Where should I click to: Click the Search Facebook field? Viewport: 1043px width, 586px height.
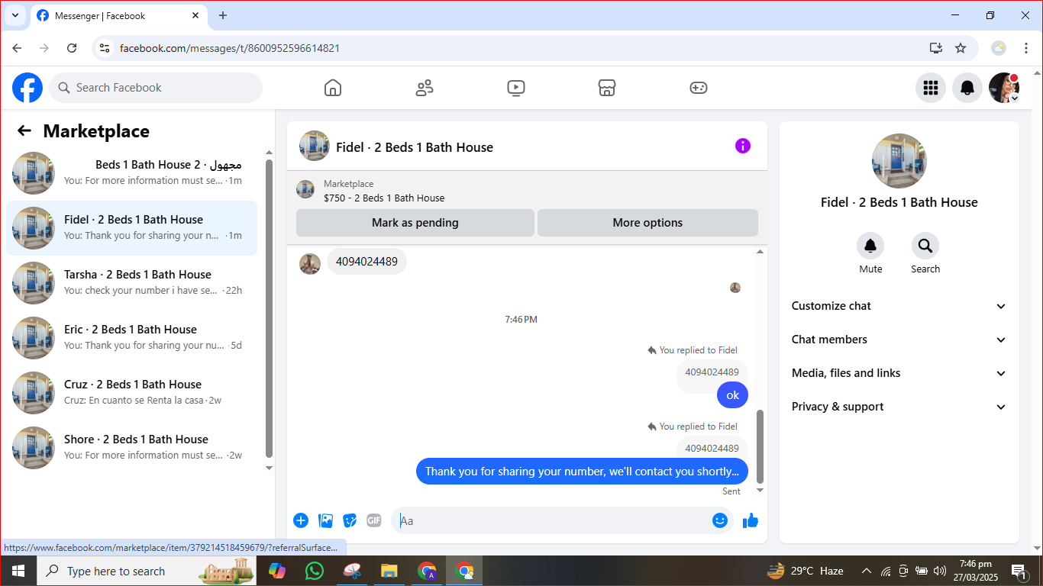tap(156, 88)
